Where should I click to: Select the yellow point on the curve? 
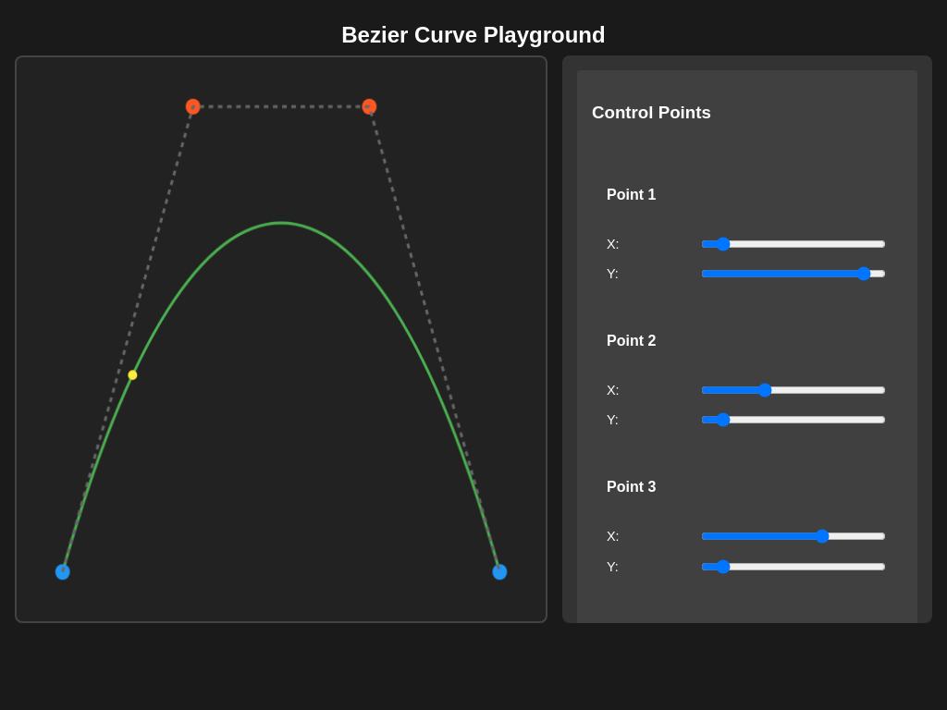pos(132,374)
